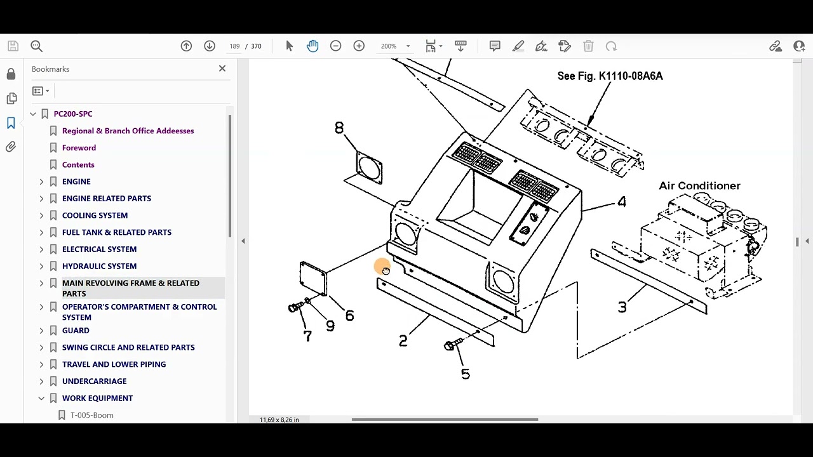Image resolution: width=813 pixels, height=457 pixels.
Task: Zoom out with minus icon
Action: point(335,46)
